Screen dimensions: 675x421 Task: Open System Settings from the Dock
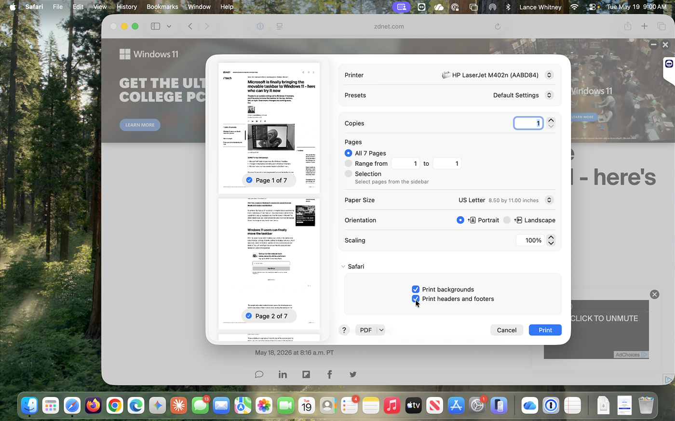click(477, 406)
